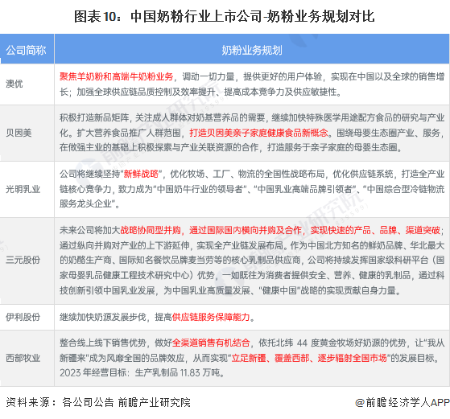Click the red 新鲜战略 phrase
This screenshot has height=419, width=450.
(141, 174)
